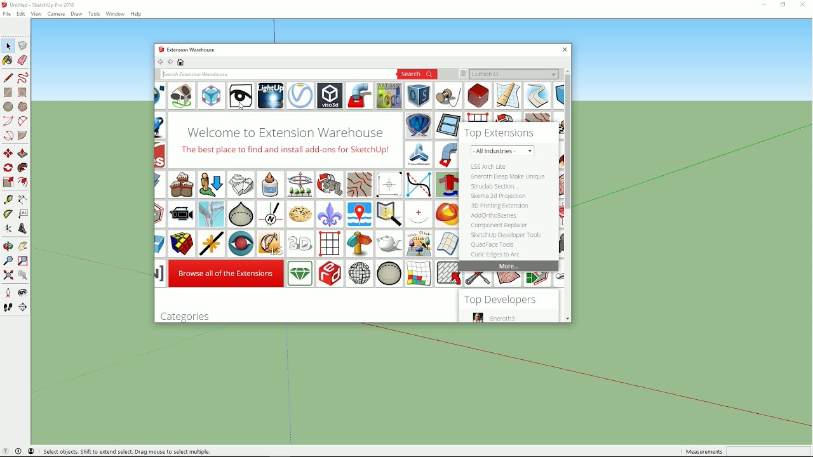The width and height of the screenshot is (813, 457).
Task: Select the Select arrow tool
Action: pos(8,46)
